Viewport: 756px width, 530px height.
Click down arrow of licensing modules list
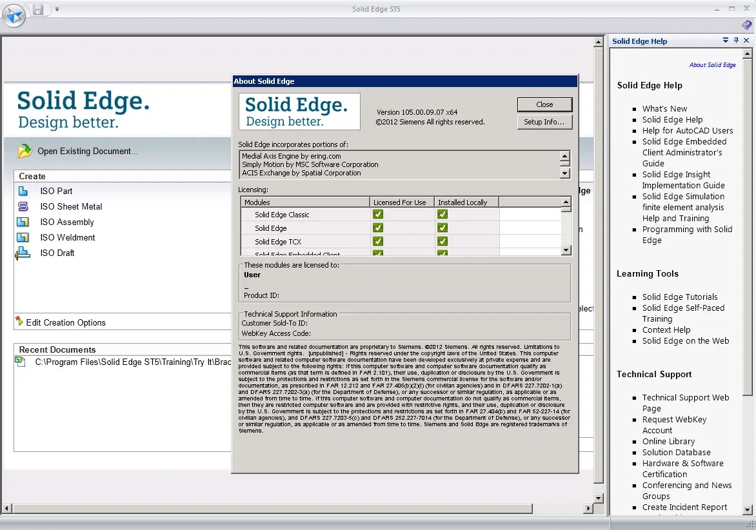point(566,251)
